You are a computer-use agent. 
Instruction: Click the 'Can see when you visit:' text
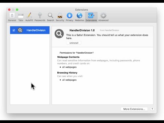pyautogui.click(x=70, y=76)
